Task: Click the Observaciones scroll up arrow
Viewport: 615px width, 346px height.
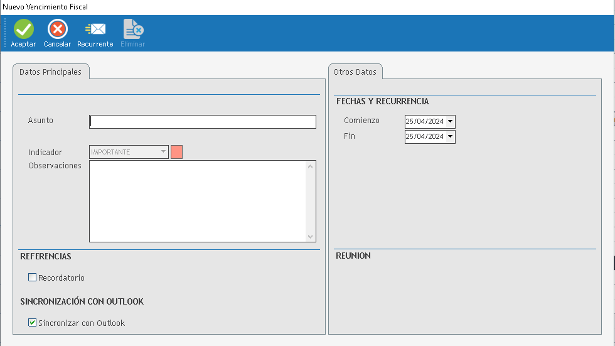Action: pyautogui.click(x=310, y=166)
